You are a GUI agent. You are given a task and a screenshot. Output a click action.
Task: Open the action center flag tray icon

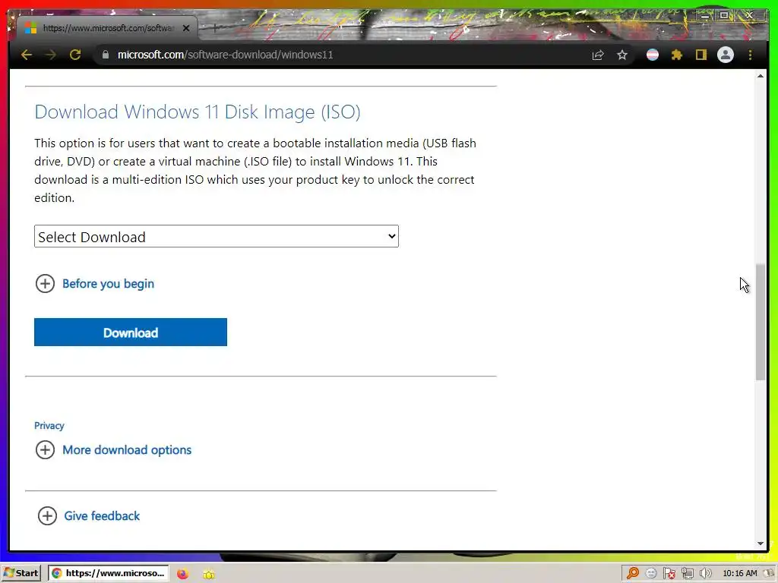point(669,574)
